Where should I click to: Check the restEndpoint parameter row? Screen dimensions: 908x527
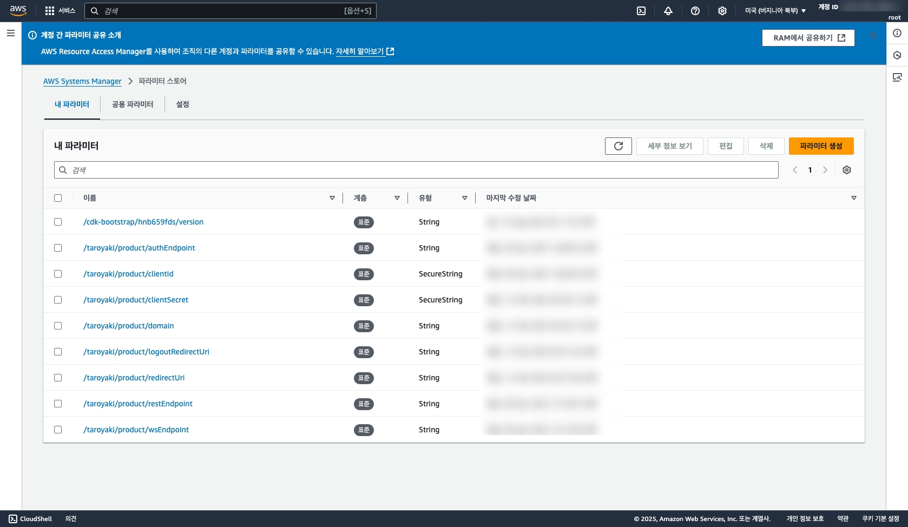tap(58, 404)
